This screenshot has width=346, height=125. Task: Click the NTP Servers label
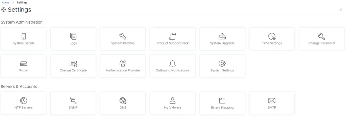tap(23, 107)
